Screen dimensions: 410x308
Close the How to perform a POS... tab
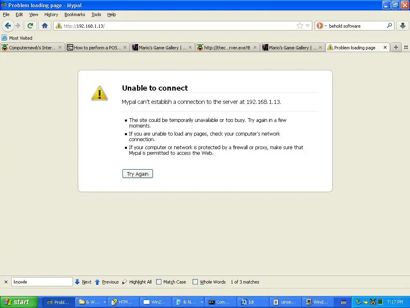pyautogui.click(x=125, y=47)
